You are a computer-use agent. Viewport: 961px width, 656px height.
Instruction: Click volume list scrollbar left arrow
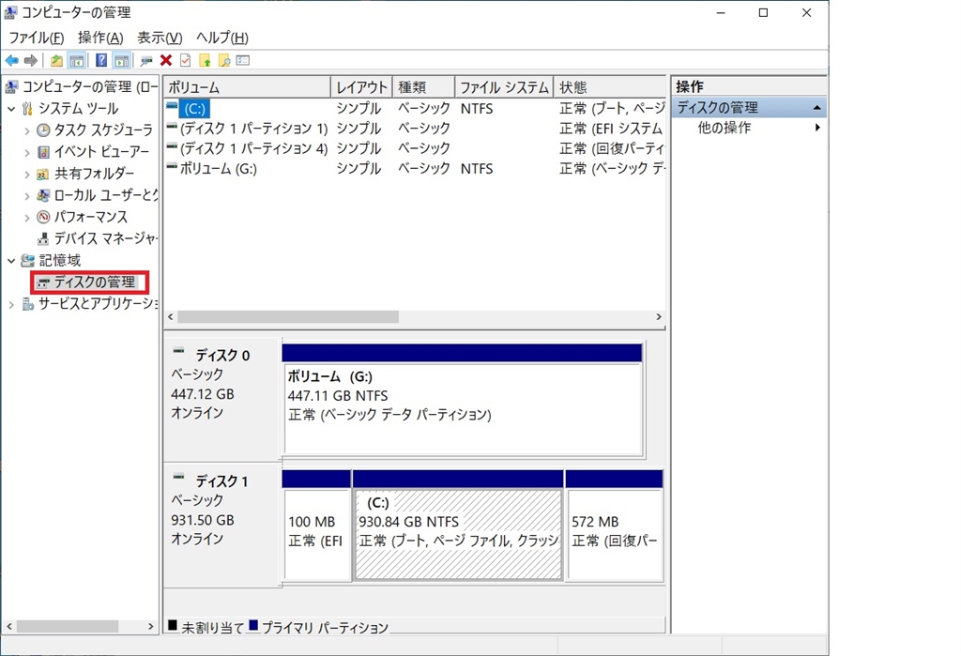[171, 317]
